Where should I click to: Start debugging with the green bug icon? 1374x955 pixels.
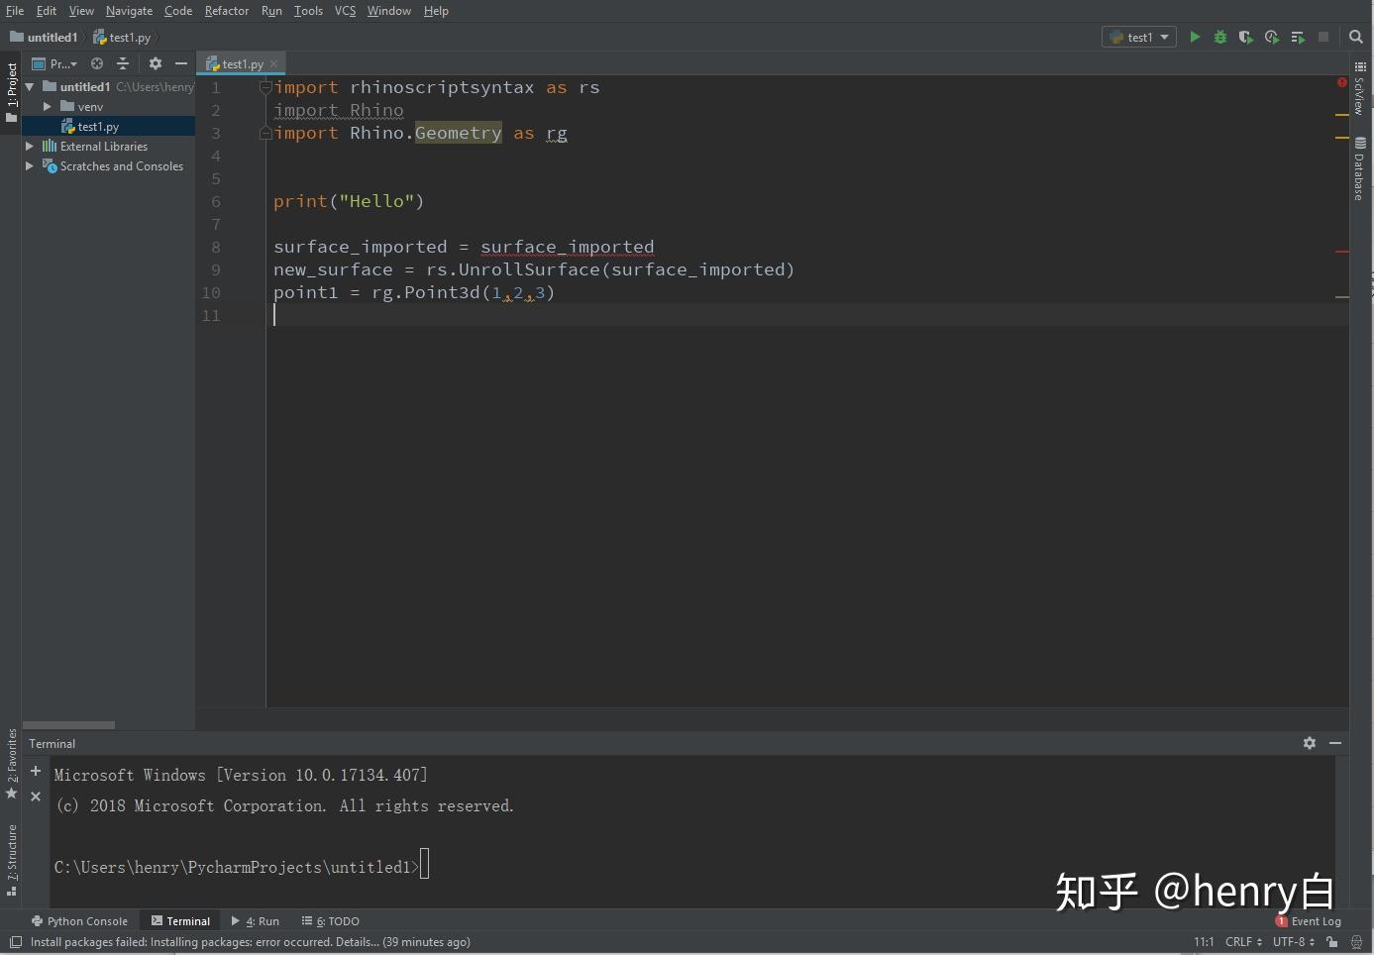[1220, 37]
